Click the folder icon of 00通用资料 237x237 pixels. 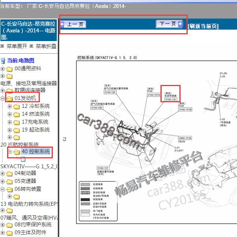(9, 69)
